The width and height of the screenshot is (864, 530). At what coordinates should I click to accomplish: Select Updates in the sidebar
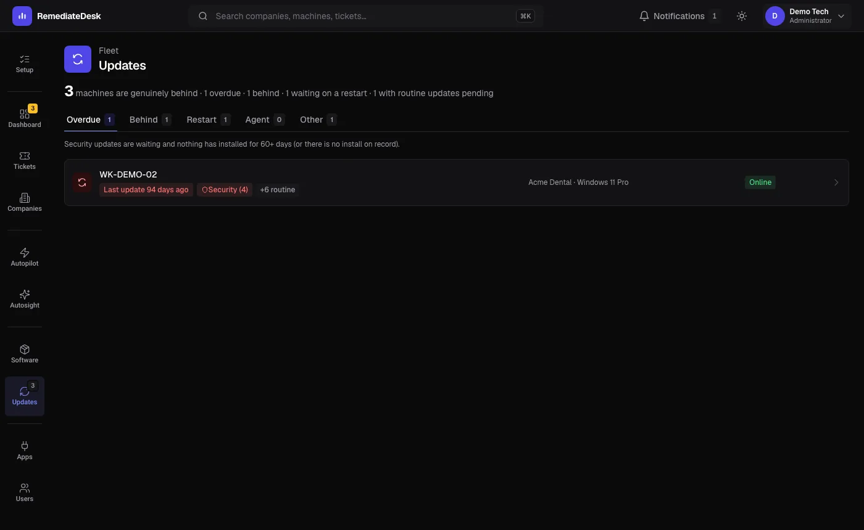pos(25,396)
